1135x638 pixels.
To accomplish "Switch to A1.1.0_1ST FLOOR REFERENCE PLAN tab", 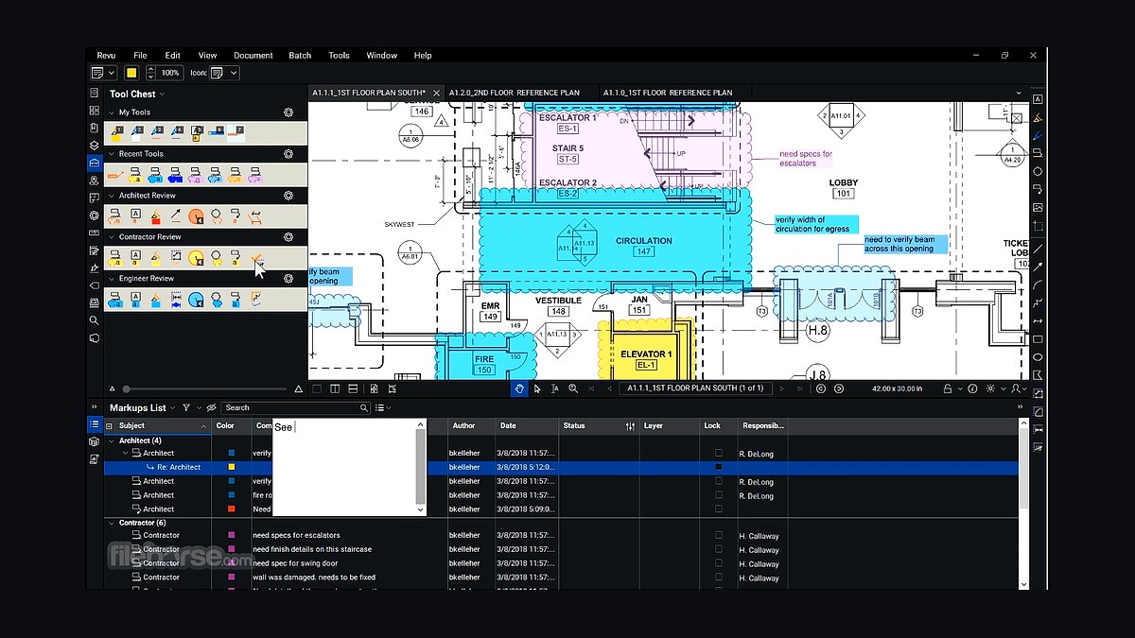I will click(x=667, y=93).
